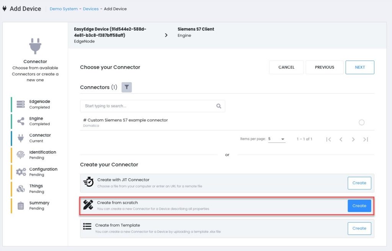
Task: Click the EasyEdge Device EdgeNode summary
Action: 110,35
